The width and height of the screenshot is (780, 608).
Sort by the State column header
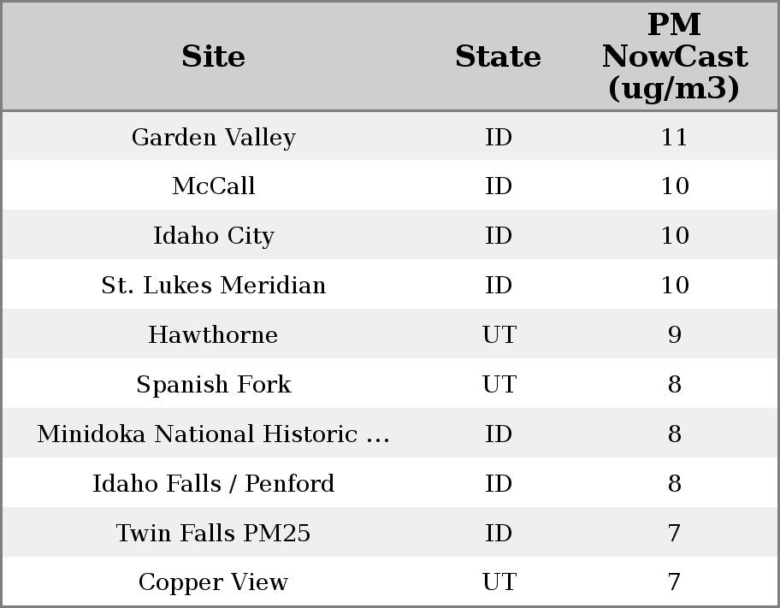(x=498, y=56)
